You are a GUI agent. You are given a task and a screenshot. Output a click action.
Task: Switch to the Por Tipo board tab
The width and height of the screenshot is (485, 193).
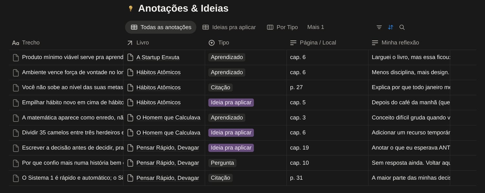pyautogui.click(x=282, y=27)
